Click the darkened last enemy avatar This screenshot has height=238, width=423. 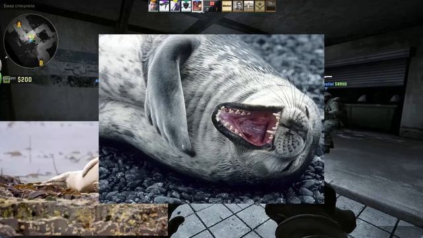[x=271, y=6]
